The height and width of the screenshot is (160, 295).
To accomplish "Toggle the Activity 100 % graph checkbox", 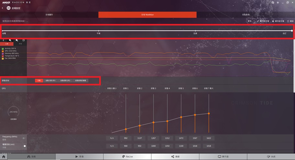I will [x=3, y=48].
